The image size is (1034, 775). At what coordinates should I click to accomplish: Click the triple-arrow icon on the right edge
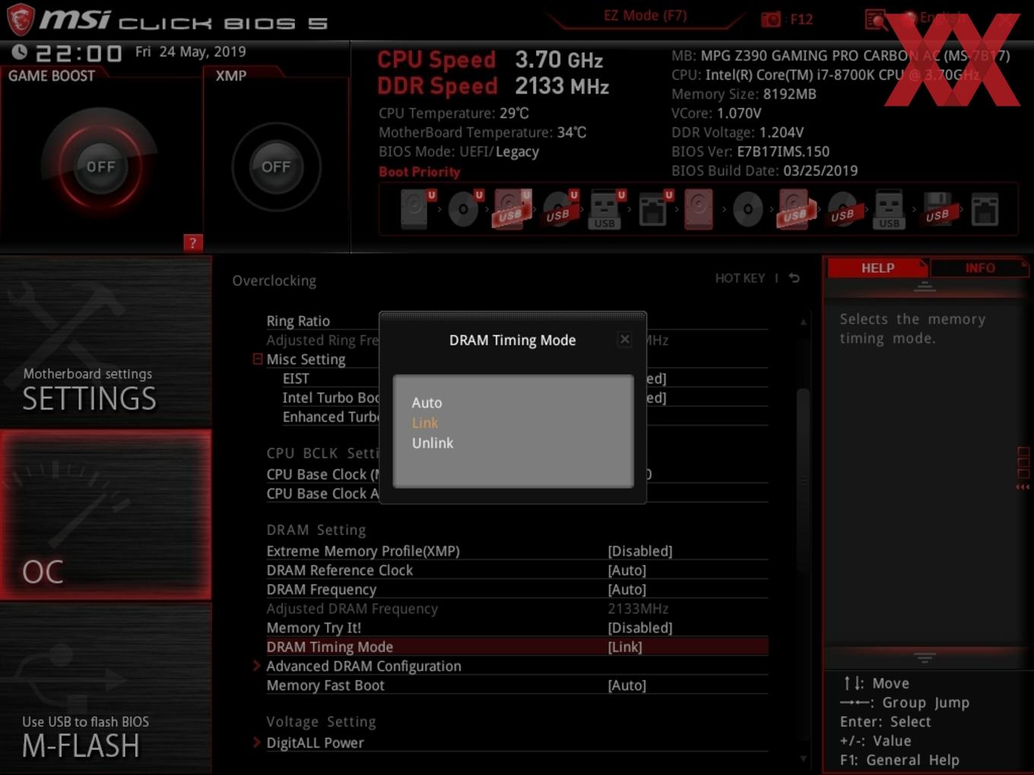(1023, 487)
